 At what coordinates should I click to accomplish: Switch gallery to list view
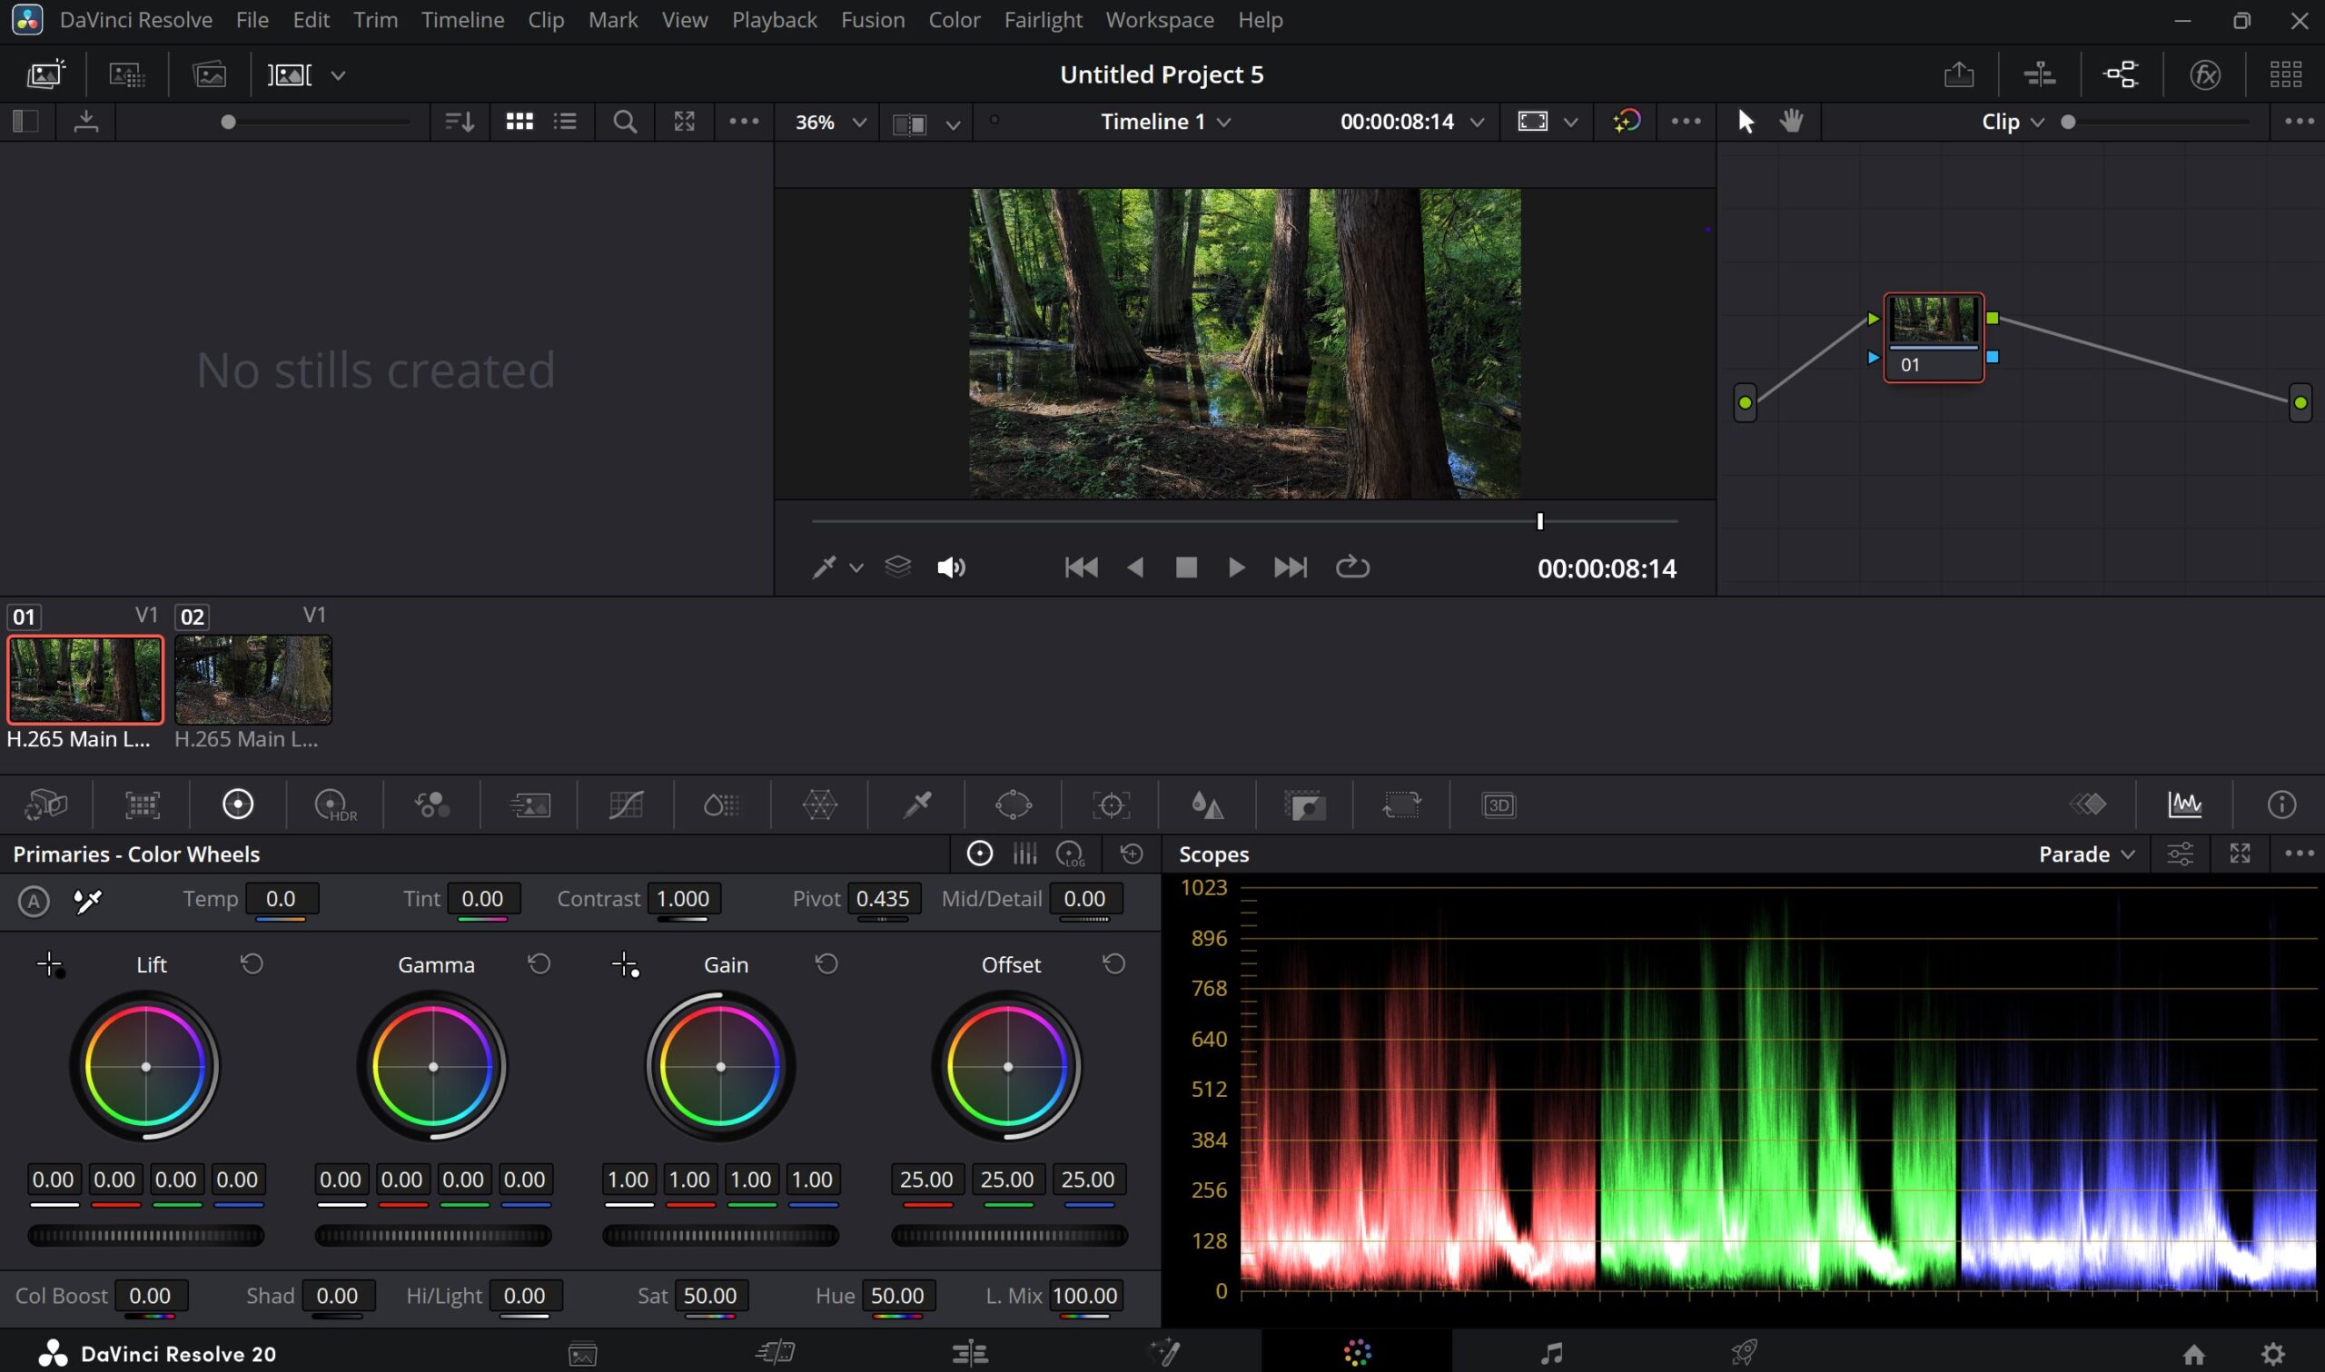565,121
